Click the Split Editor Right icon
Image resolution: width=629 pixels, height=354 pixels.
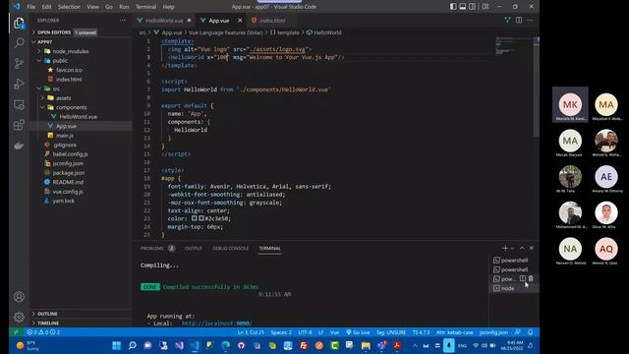(519, 20)
